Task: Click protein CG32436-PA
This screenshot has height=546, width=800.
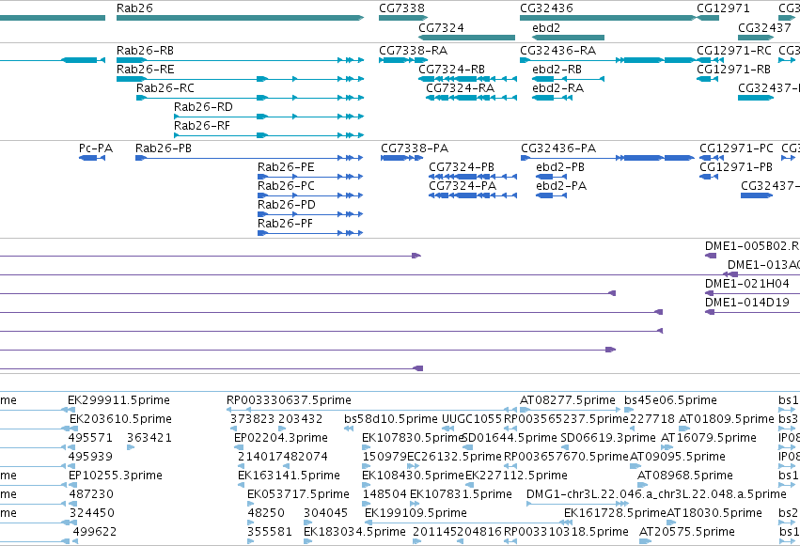Action: pos(608,158)
